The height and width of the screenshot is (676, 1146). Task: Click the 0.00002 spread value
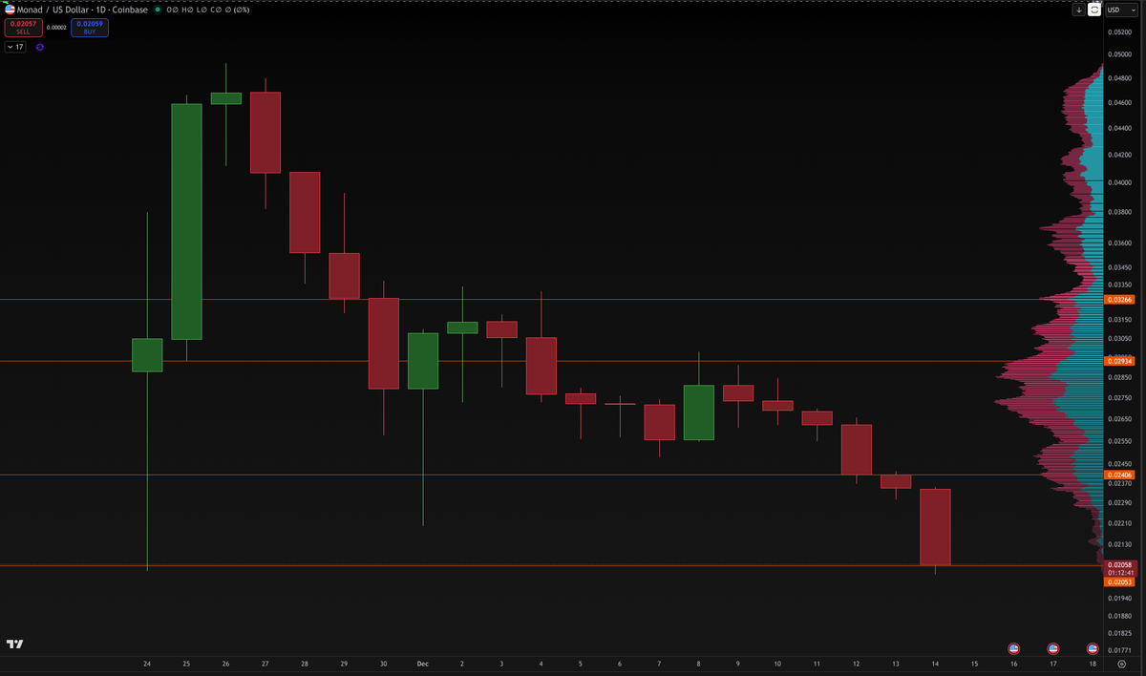click(x=56, y=28)
